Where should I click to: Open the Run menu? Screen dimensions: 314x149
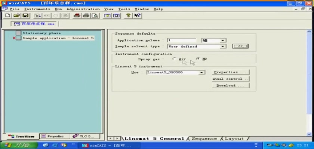point(58,9)
